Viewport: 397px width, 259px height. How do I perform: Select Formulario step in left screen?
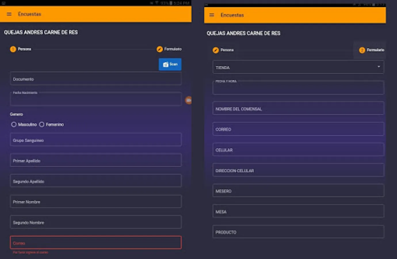coord(169,49)
